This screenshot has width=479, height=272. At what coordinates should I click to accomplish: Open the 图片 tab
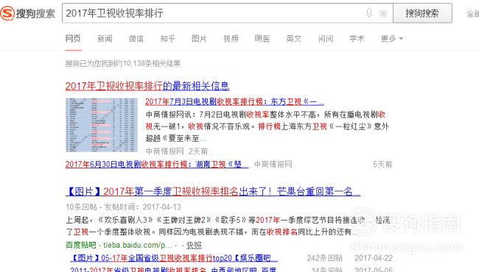[x=199, y=39]
